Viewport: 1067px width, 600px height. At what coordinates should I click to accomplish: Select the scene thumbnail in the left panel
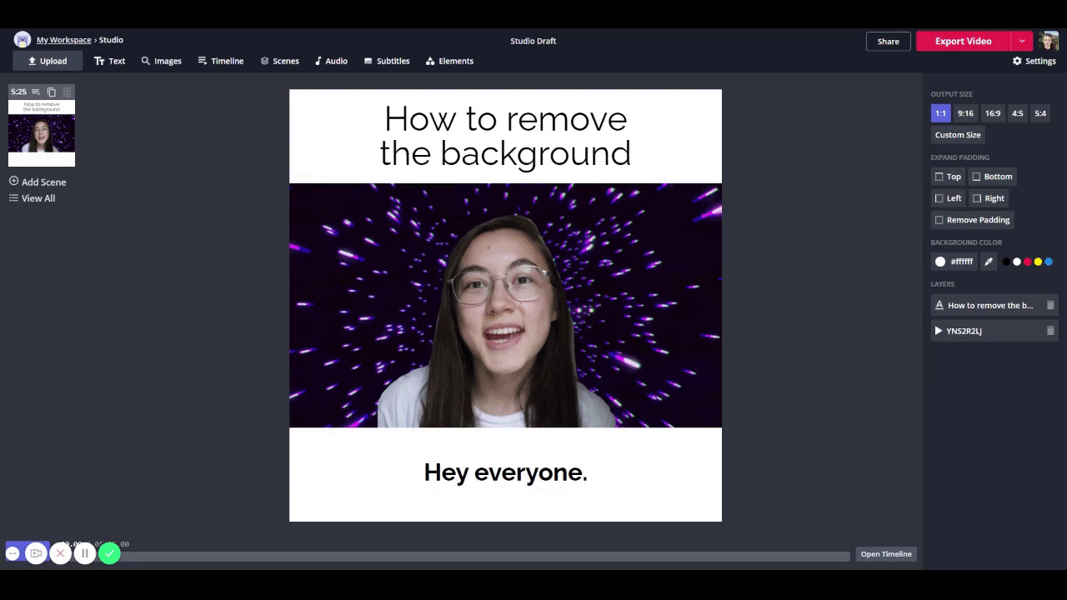tap(42, 133)
